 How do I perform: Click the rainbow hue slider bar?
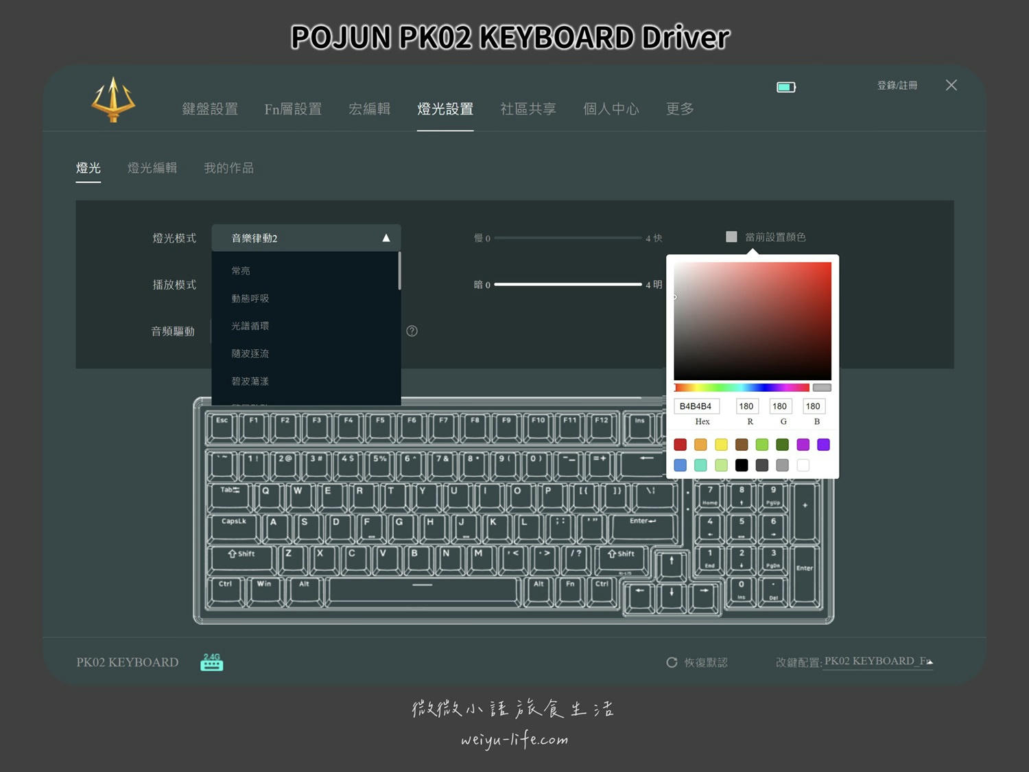742,388
